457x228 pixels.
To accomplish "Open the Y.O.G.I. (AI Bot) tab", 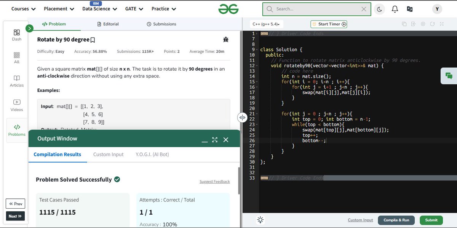I will (152, 154).
